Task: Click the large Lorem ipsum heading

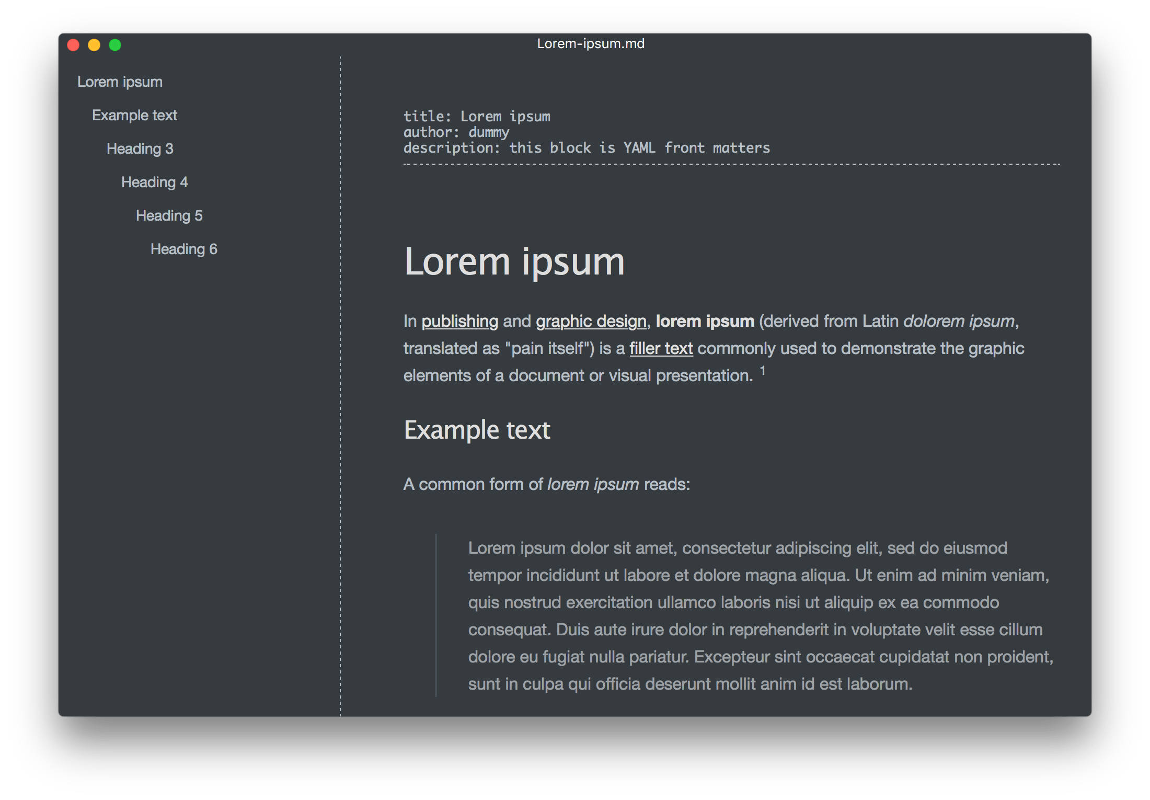Action: pyautogui.click(x=514, y=262)
